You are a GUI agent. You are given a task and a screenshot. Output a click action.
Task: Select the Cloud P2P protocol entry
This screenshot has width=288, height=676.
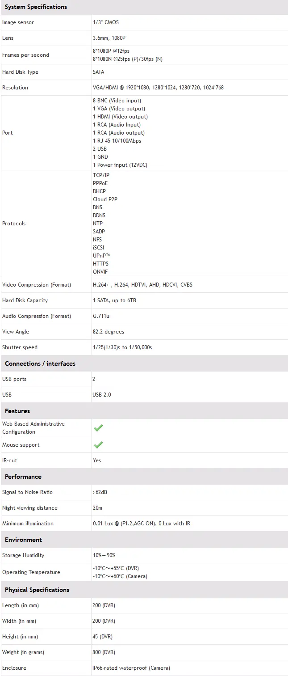click(105, 199)
